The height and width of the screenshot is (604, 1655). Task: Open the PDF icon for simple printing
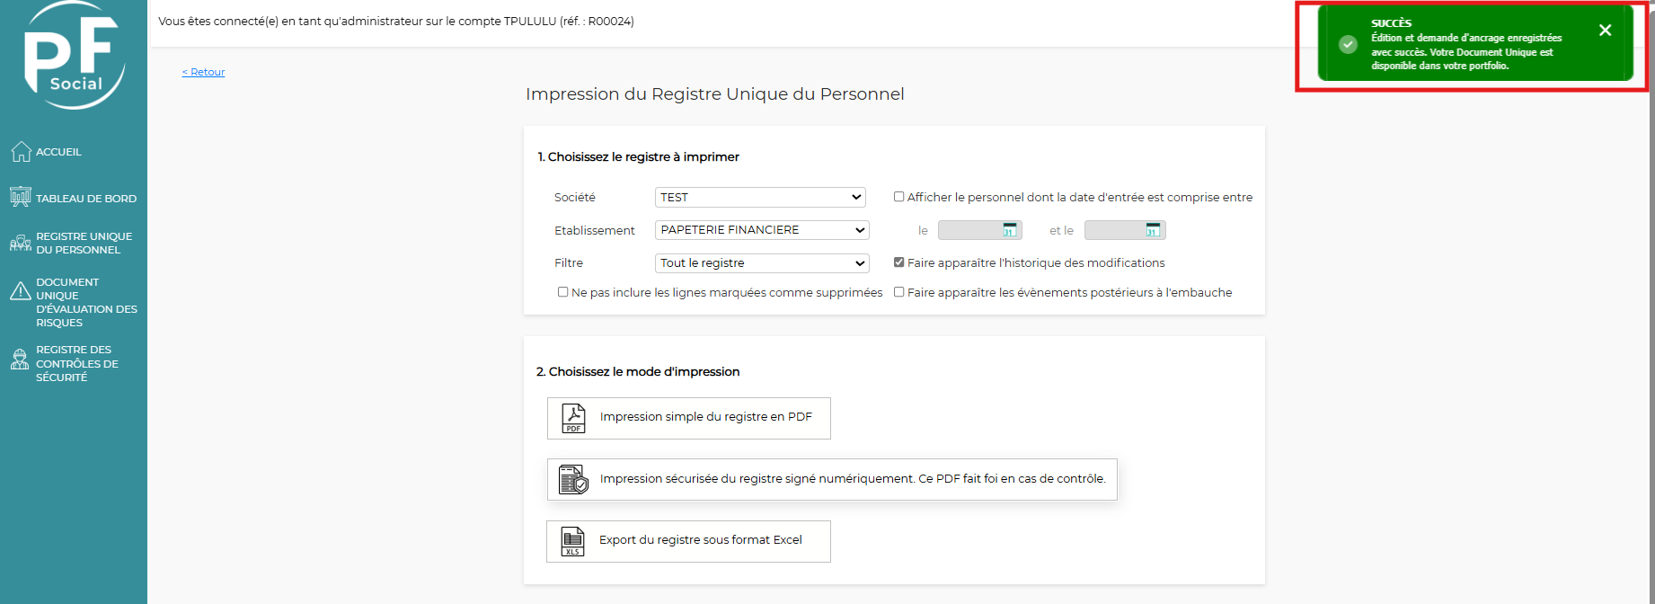[573, 418]
